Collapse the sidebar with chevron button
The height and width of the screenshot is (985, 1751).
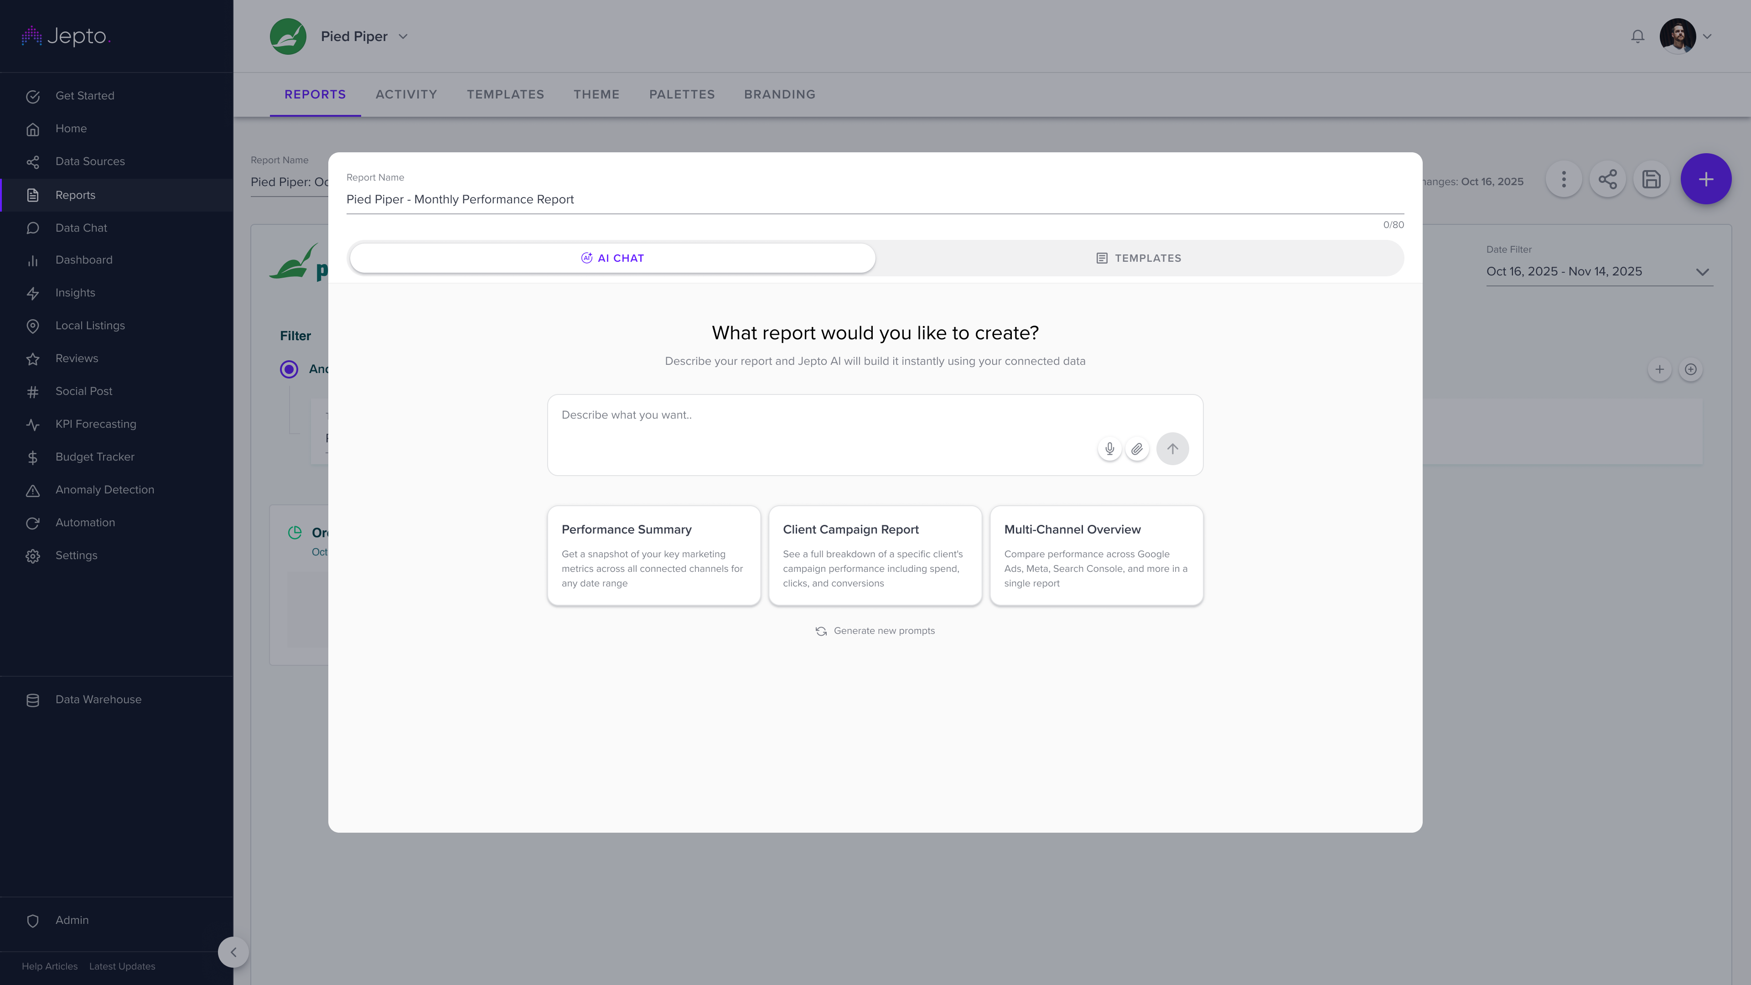(233, 952)
